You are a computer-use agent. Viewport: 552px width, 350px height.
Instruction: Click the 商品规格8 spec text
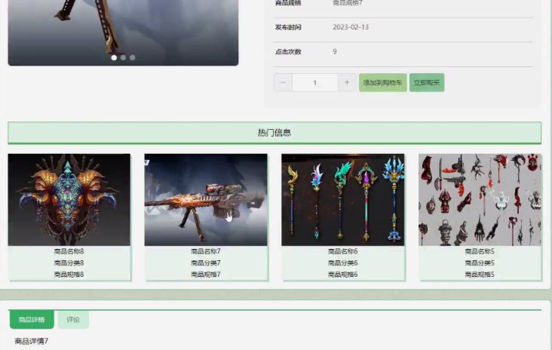(x=69, y=275)
